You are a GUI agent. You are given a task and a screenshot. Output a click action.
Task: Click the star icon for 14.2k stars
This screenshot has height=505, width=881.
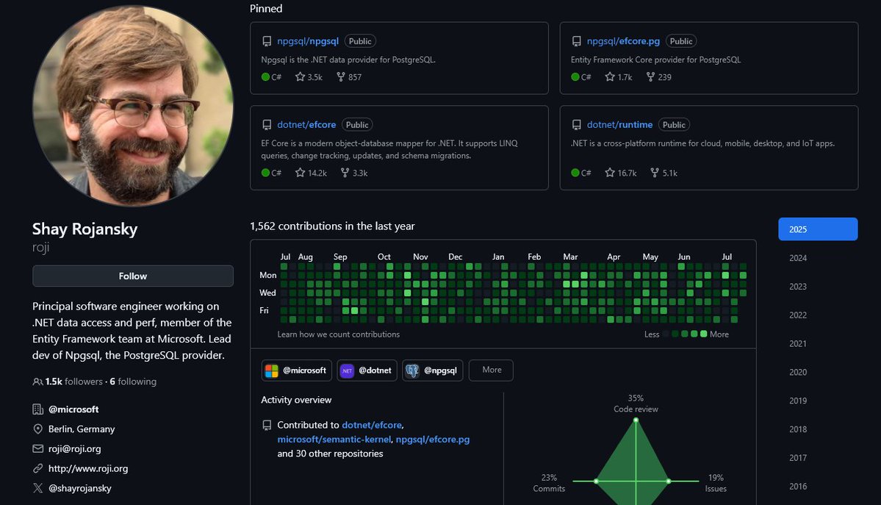(300, 173)
